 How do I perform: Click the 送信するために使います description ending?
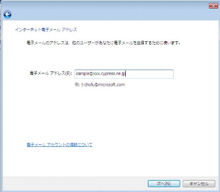(x=159, y=43)
